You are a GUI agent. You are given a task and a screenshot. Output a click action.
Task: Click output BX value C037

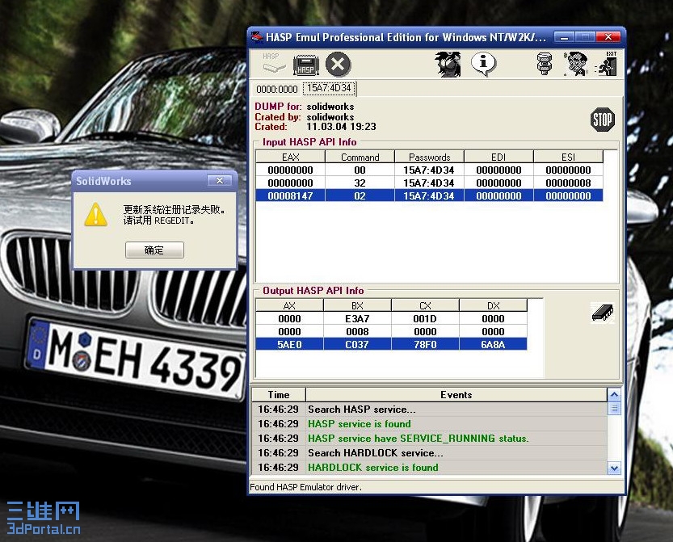tap(357, 344)
